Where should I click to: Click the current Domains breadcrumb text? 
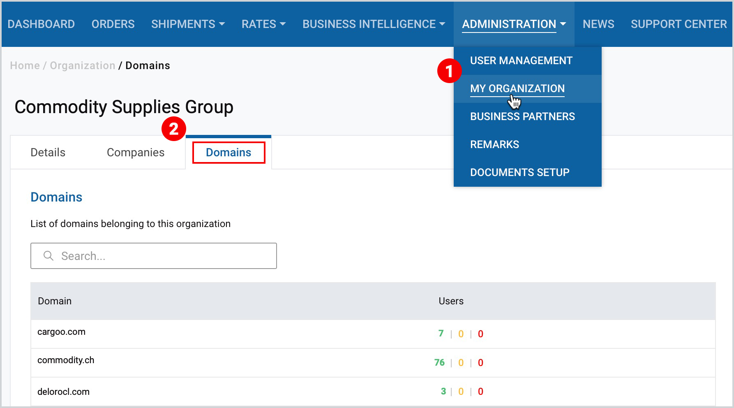(x=148, y=65)
